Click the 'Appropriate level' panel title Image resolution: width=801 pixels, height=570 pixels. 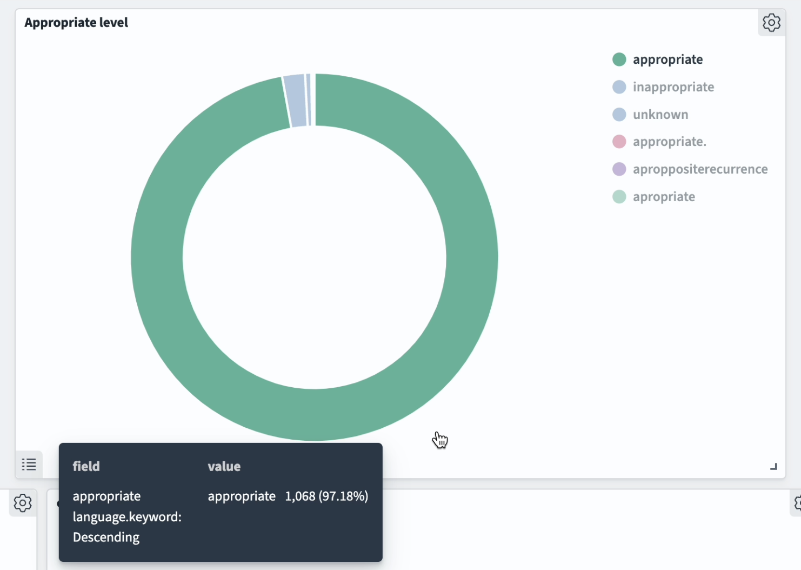(x=76, y=23)
